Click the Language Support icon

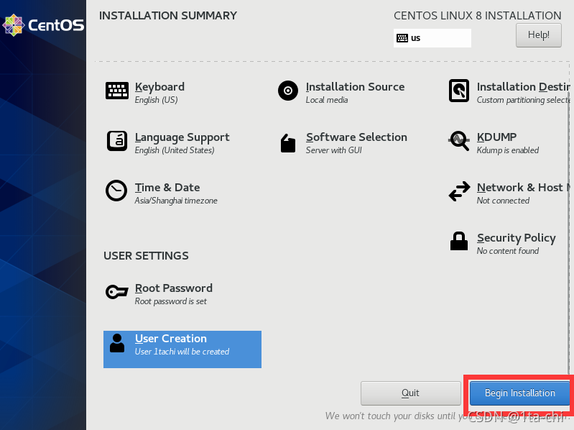coord(117,141)
